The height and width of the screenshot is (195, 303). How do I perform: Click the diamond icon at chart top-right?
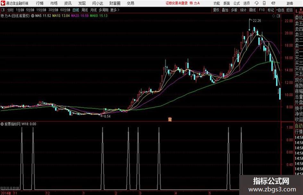[x=274, y=16]
